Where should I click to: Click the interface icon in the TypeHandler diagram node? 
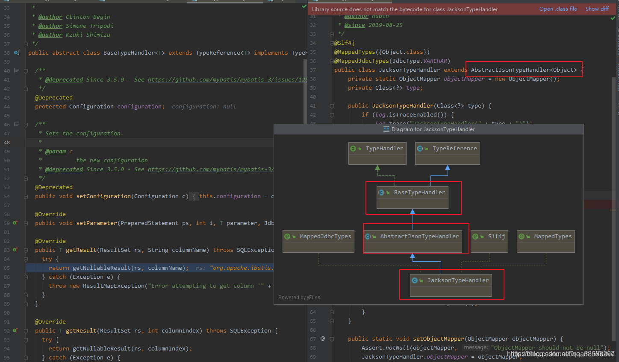coord(353,148)
